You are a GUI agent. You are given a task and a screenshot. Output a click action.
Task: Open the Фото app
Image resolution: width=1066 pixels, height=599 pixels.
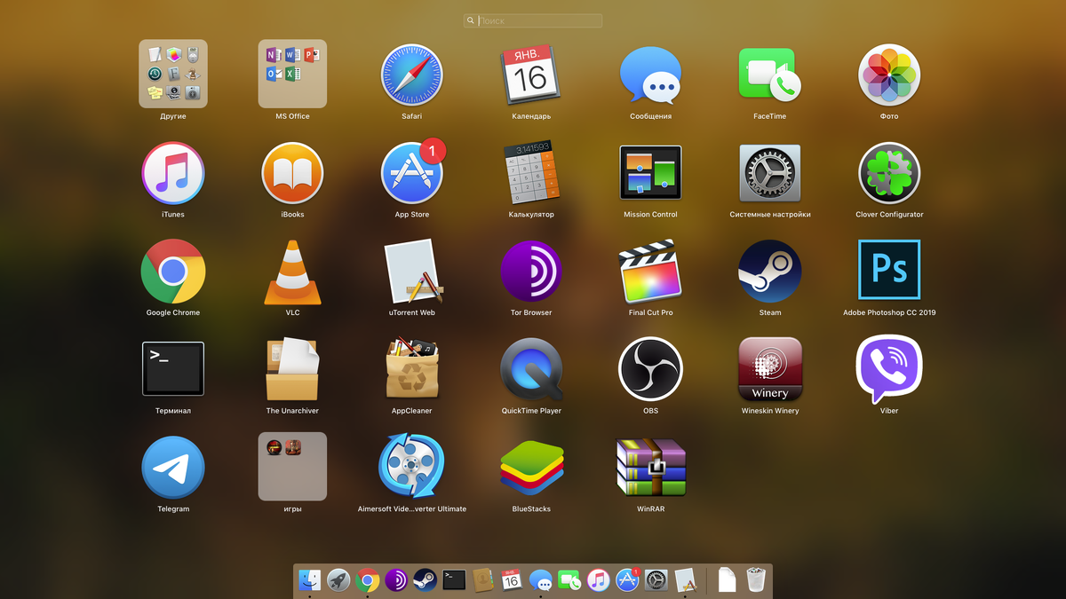pos(889,75)
